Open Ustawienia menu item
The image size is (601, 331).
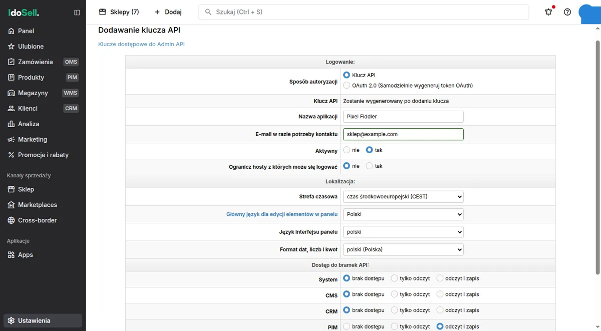(x=43, y=320)
